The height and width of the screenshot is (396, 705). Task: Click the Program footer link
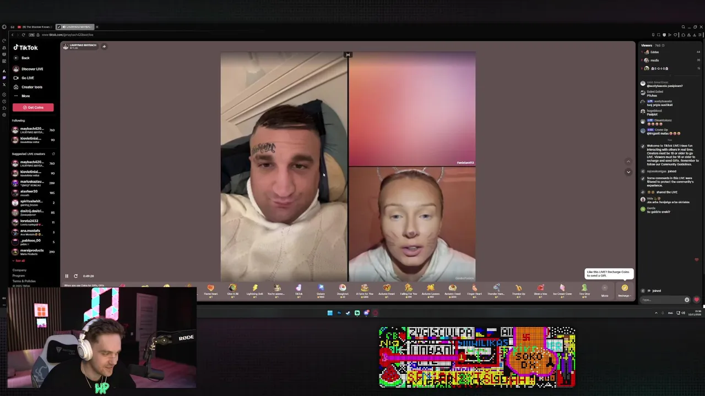tap(19, 276)
